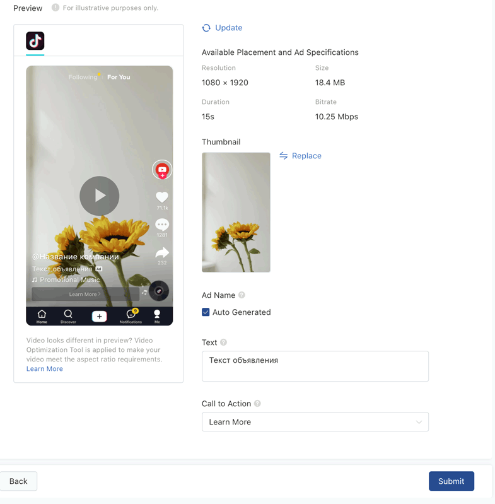Click the Home icon in preview navbar

pyautogui.click(x=42, y=315)
